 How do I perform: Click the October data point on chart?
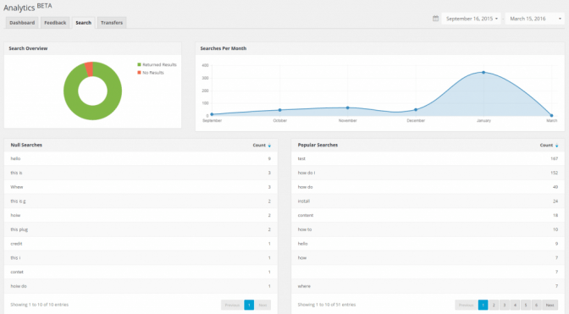[279, 110]
